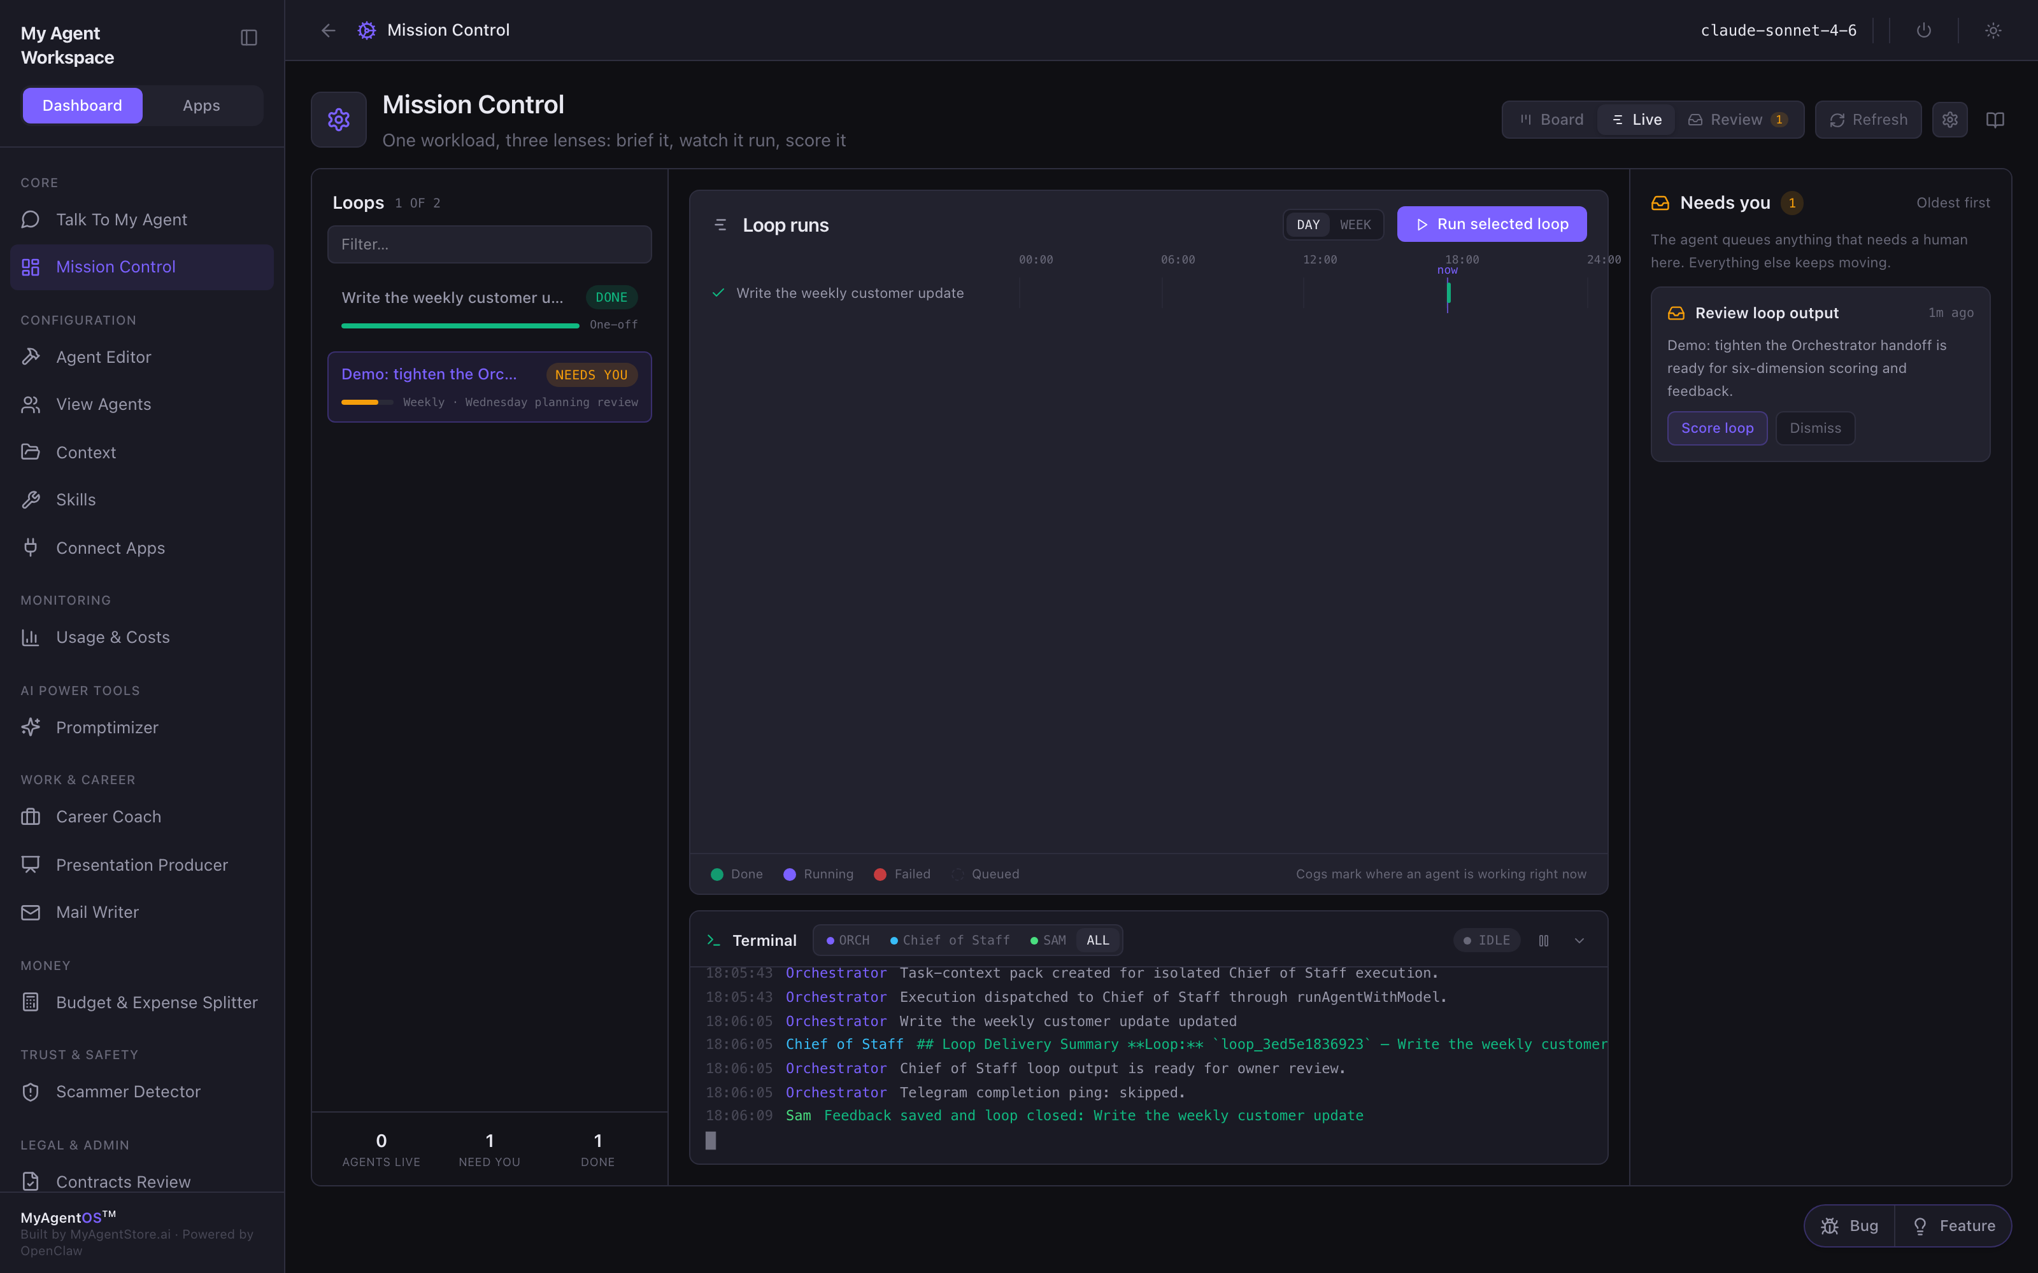Viewport: 2038px width, 1273px height.
Task: Filter terminal to ORCH agent
Action: (x=848, y=941)
